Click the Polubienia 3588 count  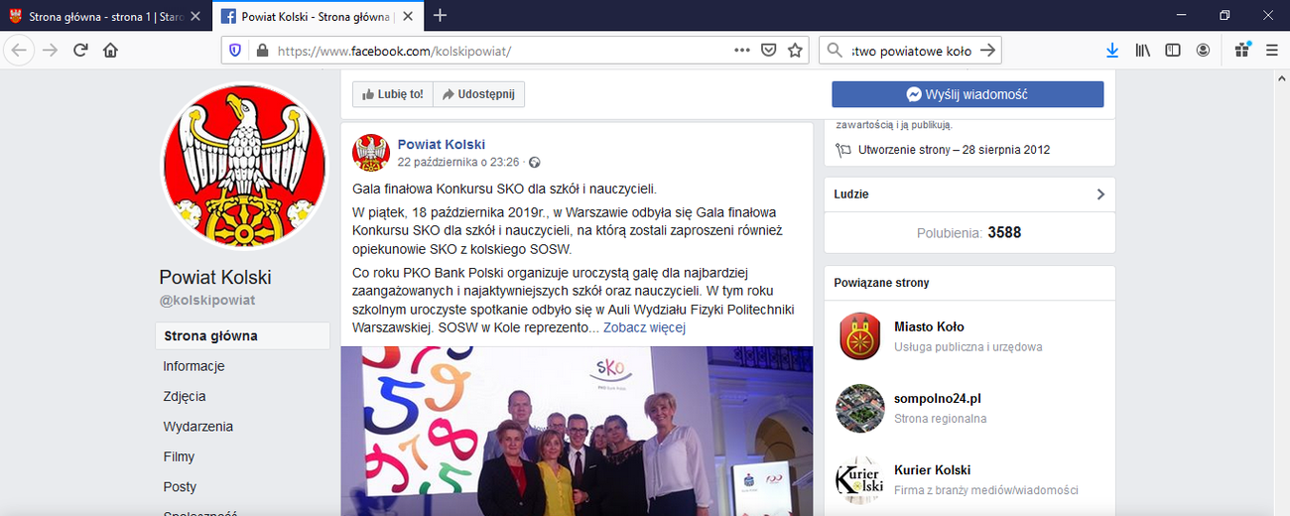968,232
